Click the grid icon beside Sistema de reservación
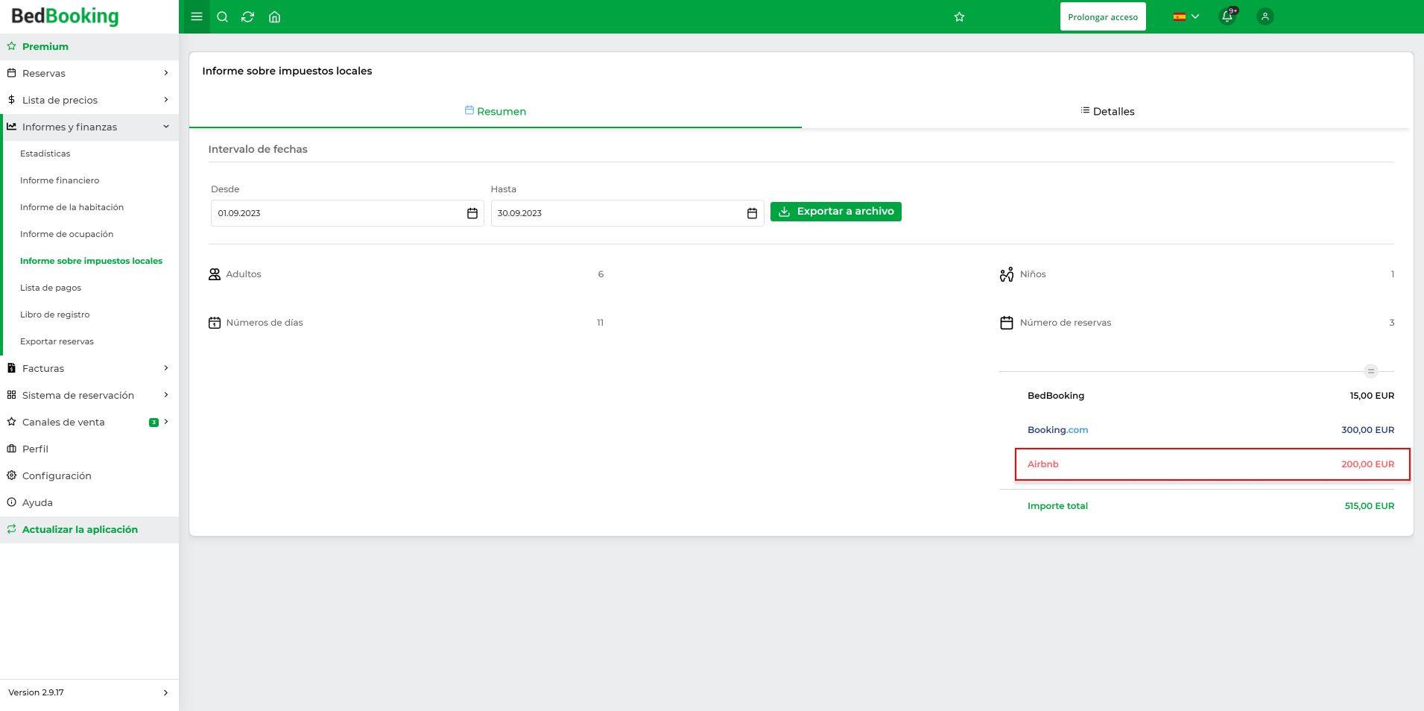Image resolution: width=1424 pixels, height=711 pixels. pyautogui.click(x=11, y=395)
